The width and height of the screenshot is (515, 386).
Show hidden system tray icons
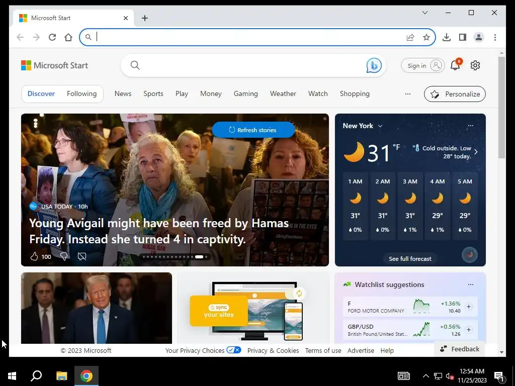click(x=425, y=376)
